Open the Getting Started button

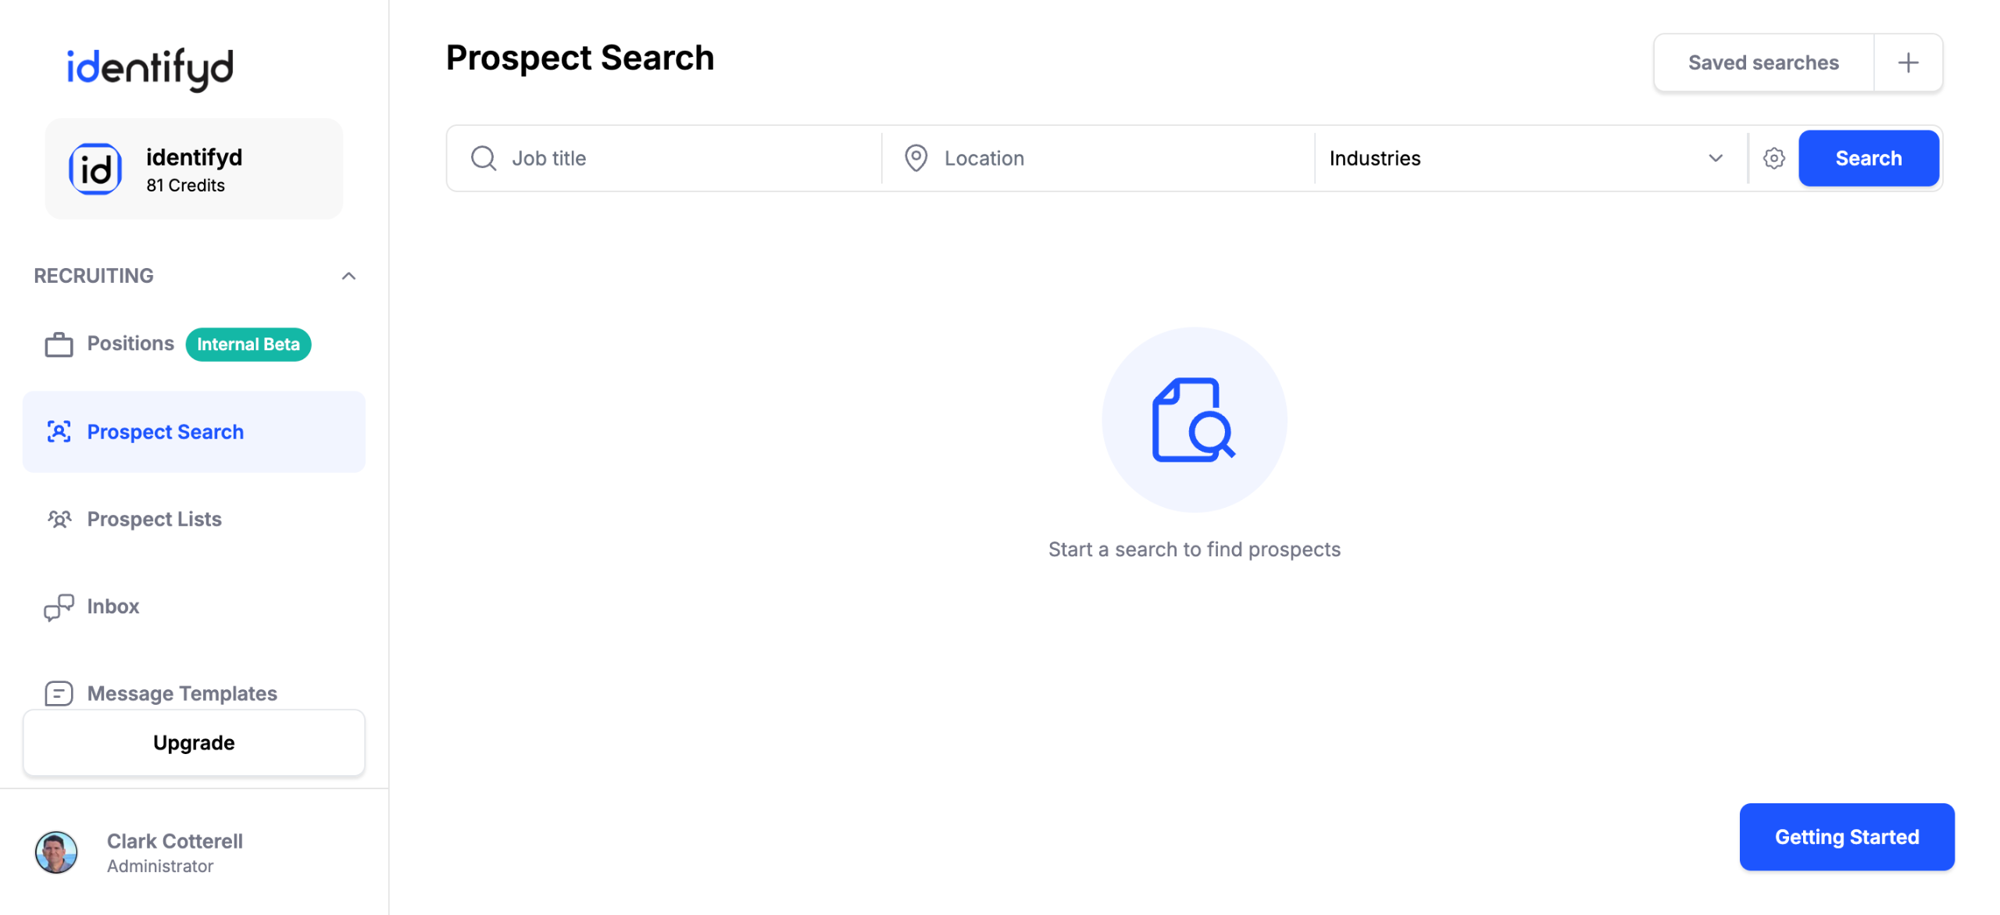click(1846, 837)
